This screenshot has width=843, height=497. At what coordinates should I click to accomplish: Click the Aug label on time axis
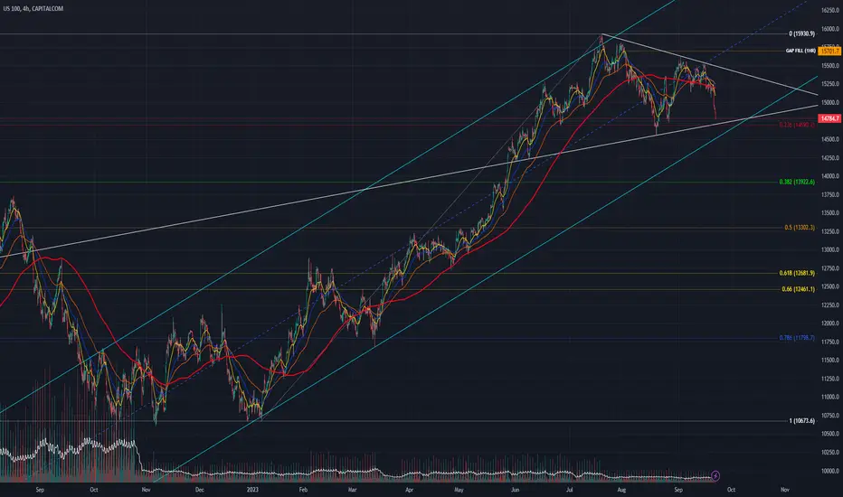(x=621, y=490)
